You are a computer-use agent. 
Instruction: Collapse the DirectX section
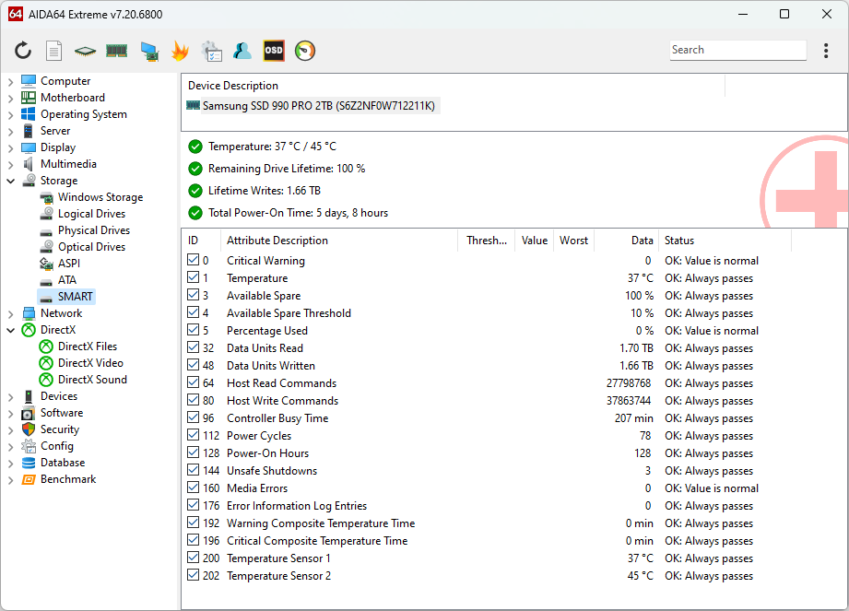10,329
